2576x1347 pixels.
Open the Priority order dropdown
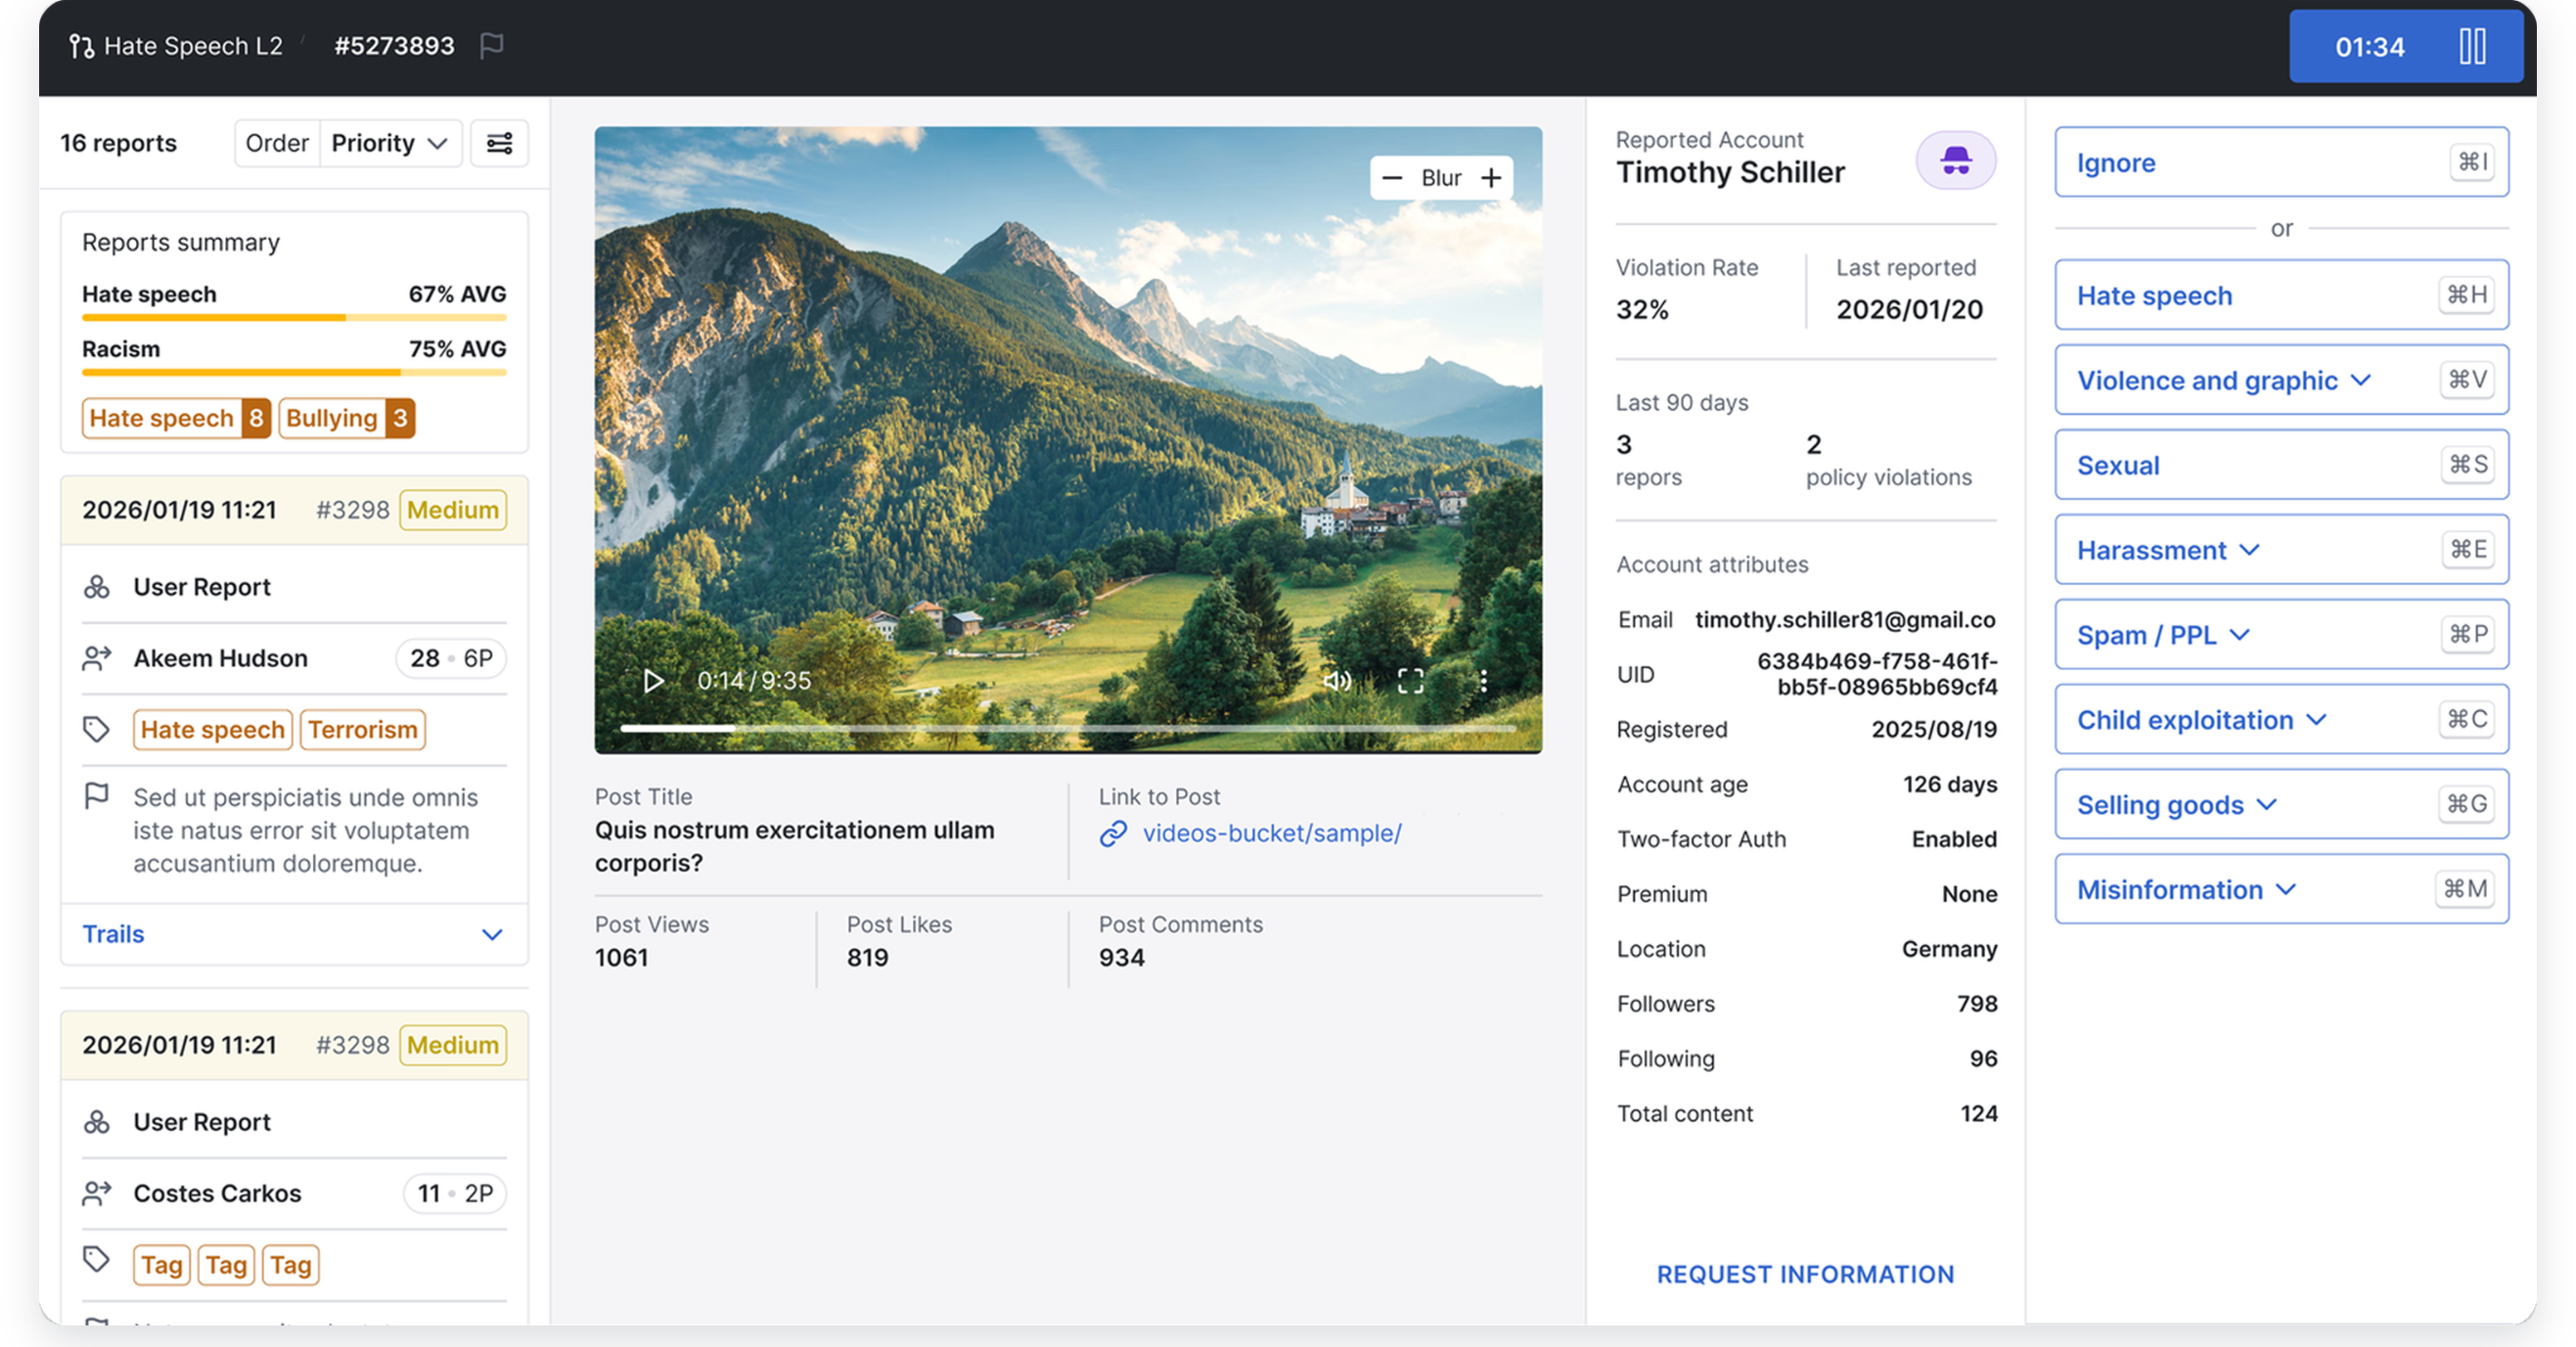click(x=389, y=143)
